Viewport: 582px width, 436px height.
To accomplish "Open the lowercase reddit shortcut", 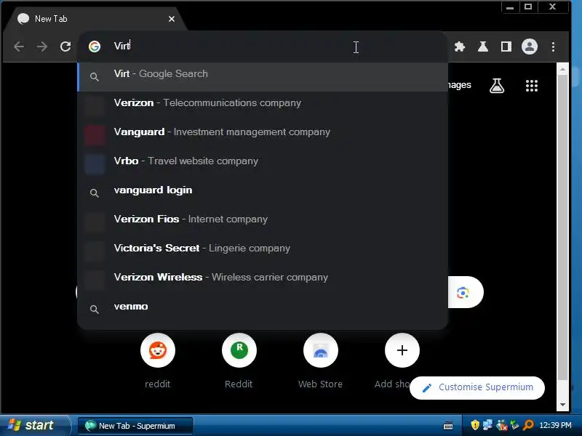I will 158,350.
